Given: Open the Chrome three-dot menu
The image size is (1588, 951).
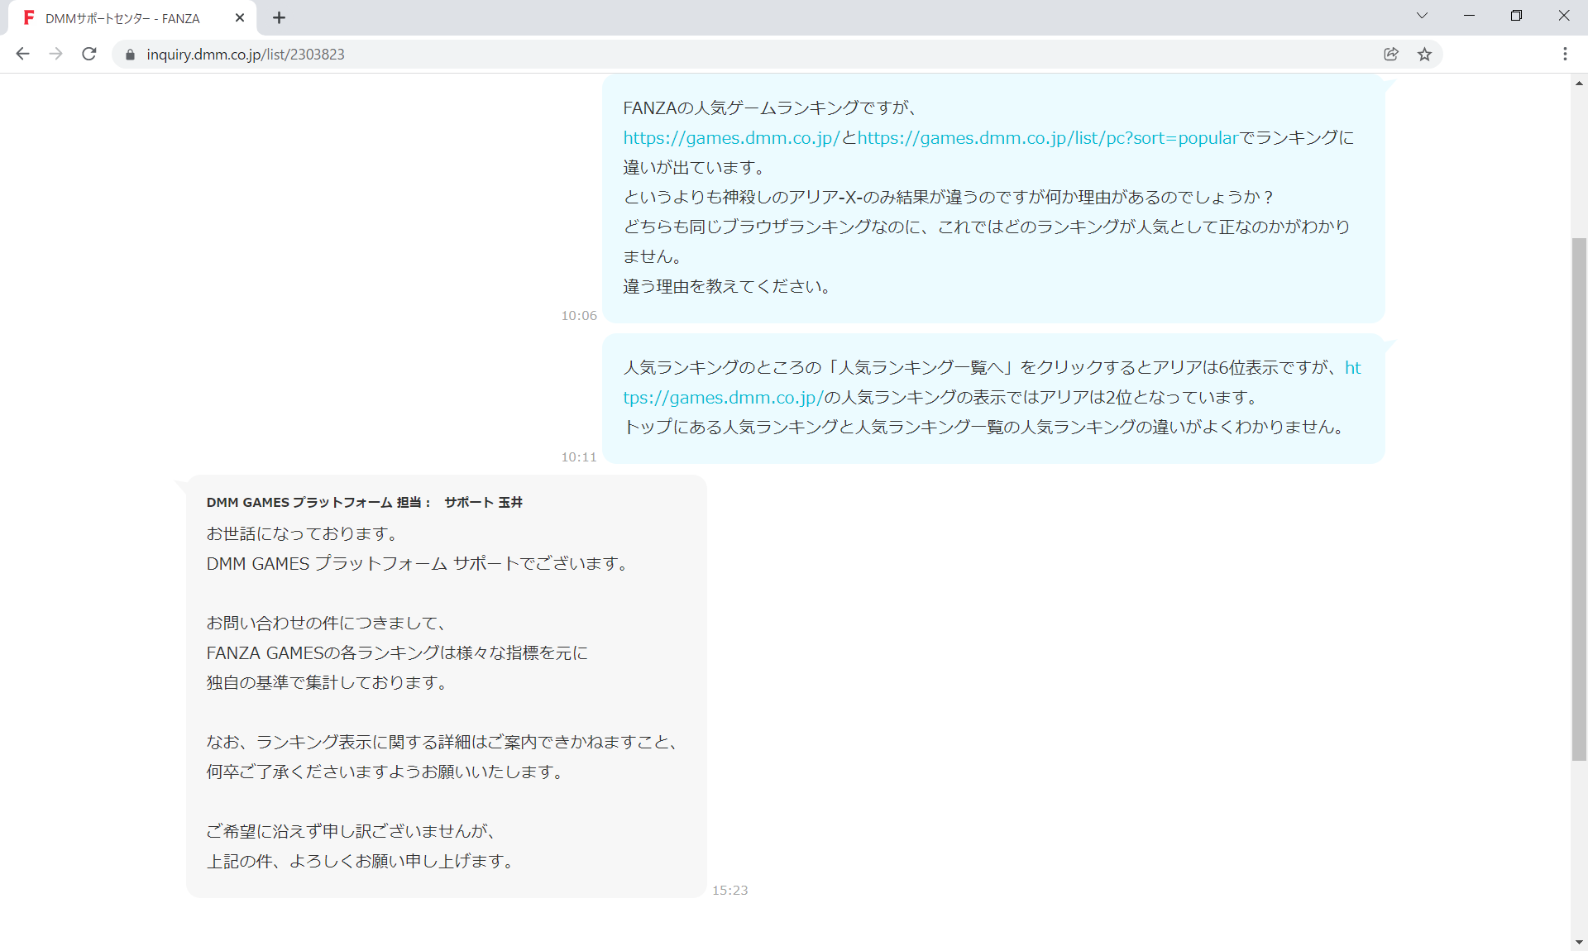Looking at the screenshot, I should (1565, 54).
